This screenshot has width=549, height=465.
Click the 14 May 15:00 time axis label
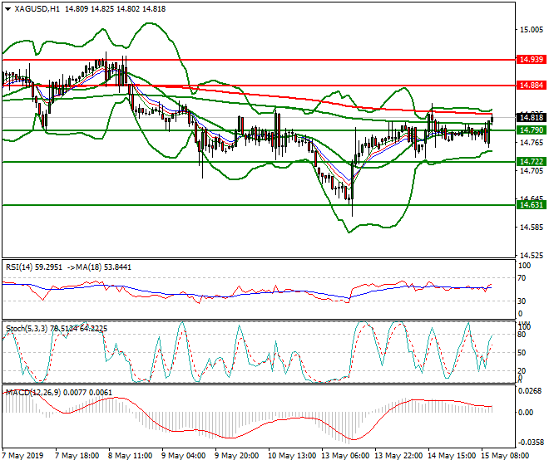click(x=452, y=456)
